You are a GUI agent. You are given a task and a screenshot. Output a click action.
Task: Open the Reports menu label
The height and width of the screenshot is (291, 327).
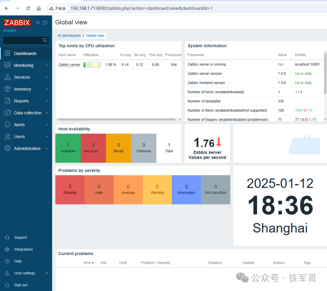(21, 101)
